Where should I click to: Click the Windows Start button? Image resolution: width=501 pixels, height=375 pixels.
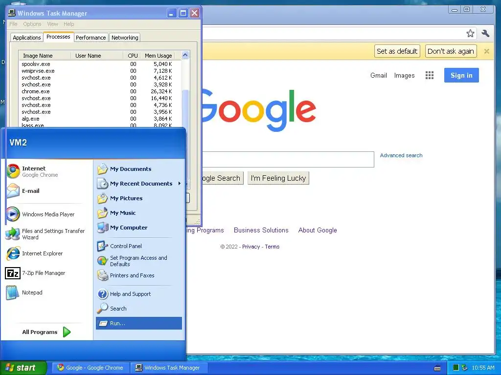(x=23, y=368)
